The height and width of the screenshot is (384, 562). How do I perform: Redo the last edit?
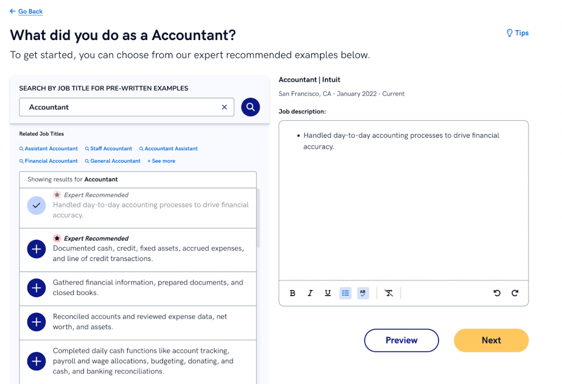(x=514, y=293)
